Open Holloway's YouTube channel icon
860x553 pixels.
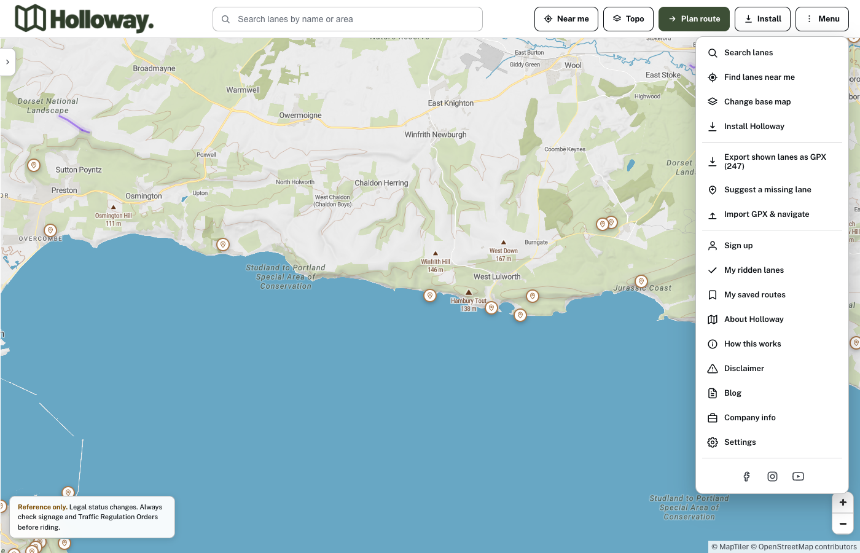click(x=798, y=476)
